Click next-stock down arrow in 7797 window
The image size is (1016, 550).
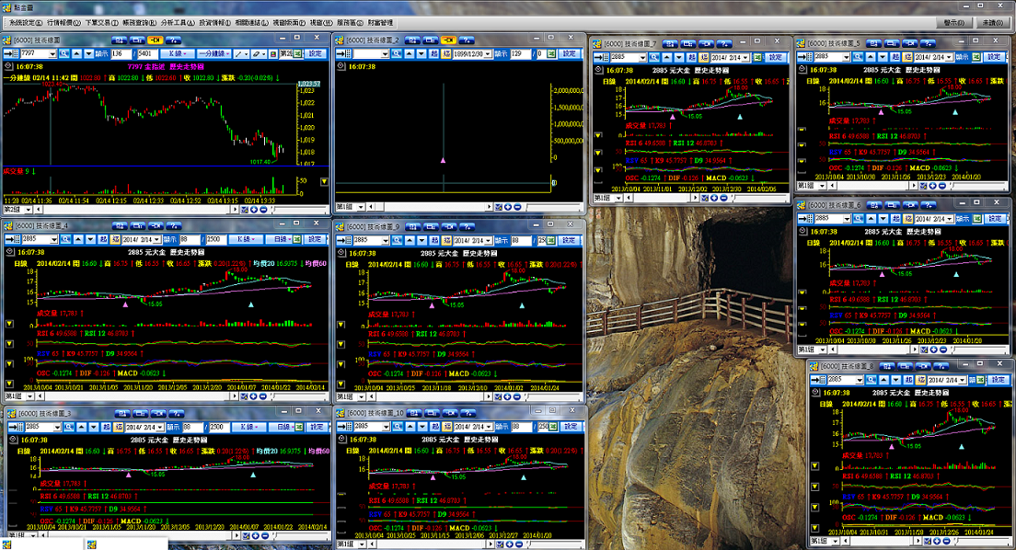(88, 53)
